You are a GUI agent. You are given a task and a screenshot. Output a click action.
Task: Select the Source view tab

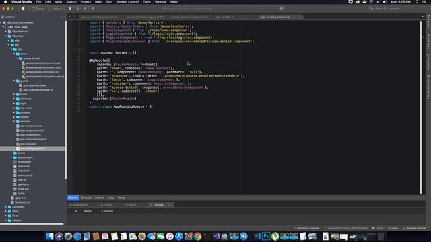[x=73, y=198]
